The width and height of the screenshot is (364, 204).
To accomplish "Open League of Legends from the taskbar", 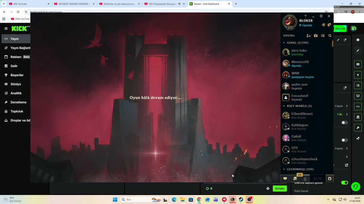I will tap(233, 199).
